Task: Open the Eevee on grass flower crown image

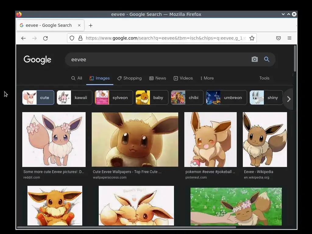Action: pyautogui.click(x=236, y=207)
